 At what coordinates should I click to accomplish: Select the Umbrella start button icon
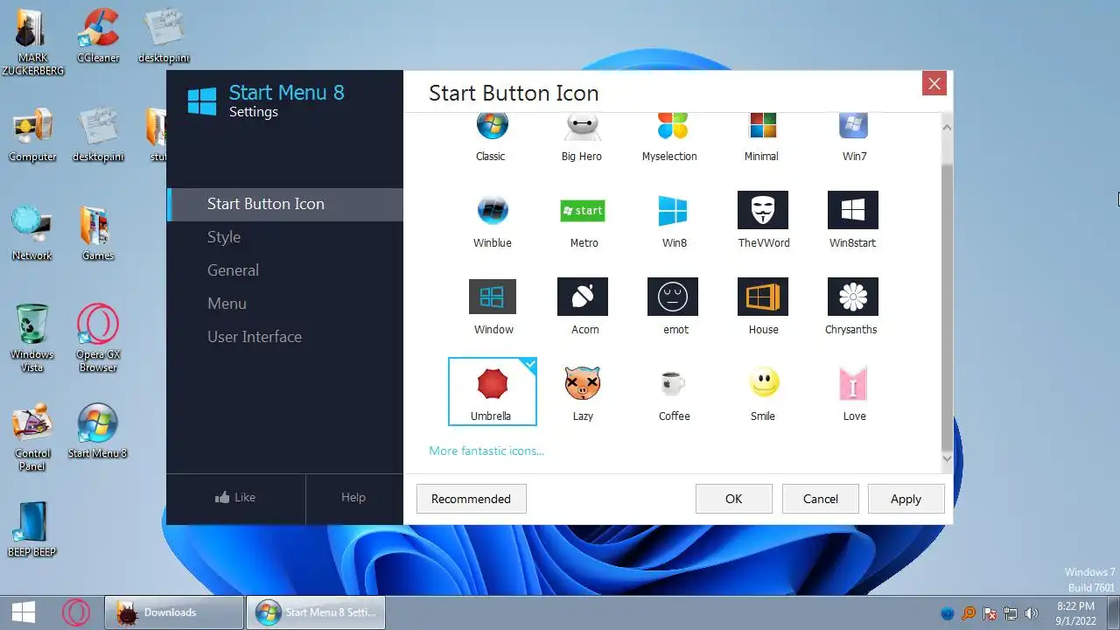pyautogui.click(x=493, y=391)
